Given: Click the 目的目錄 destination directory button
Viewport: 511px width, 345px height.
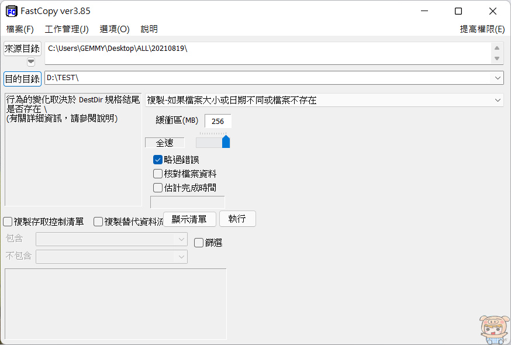Looking at the screenshot, I should [22, 79].
